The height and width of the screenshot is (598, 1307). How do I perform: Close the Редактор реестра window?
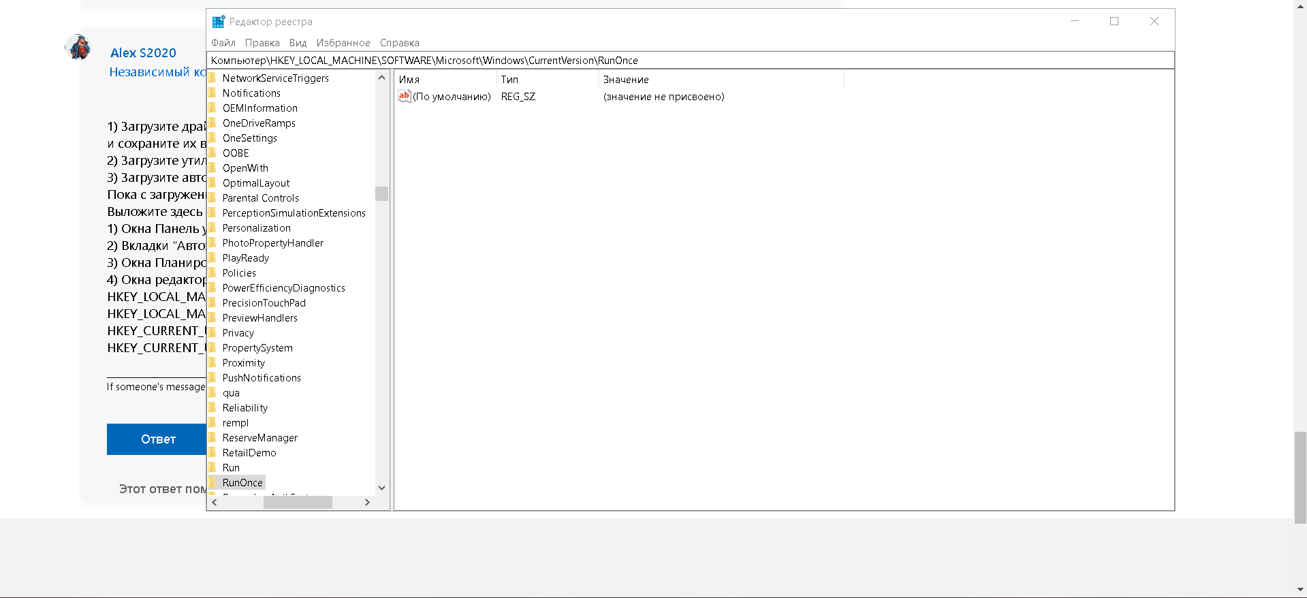pyautogui.click(x=1154, y=21)
